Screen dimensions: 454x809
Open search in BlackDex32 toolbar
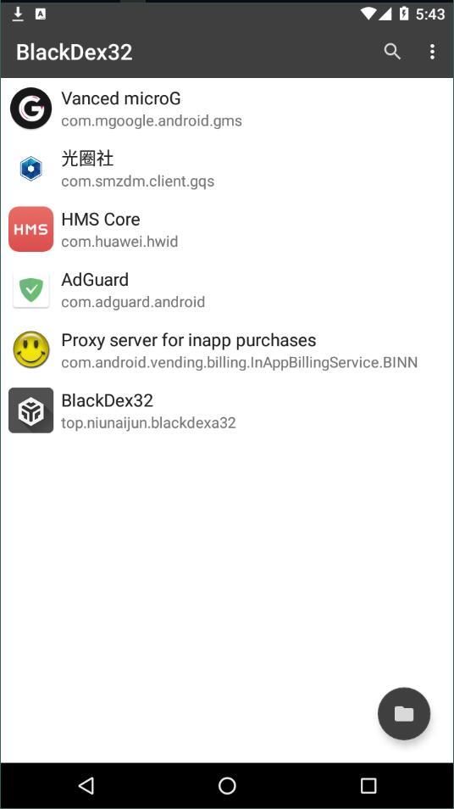(x=392, y=52)
